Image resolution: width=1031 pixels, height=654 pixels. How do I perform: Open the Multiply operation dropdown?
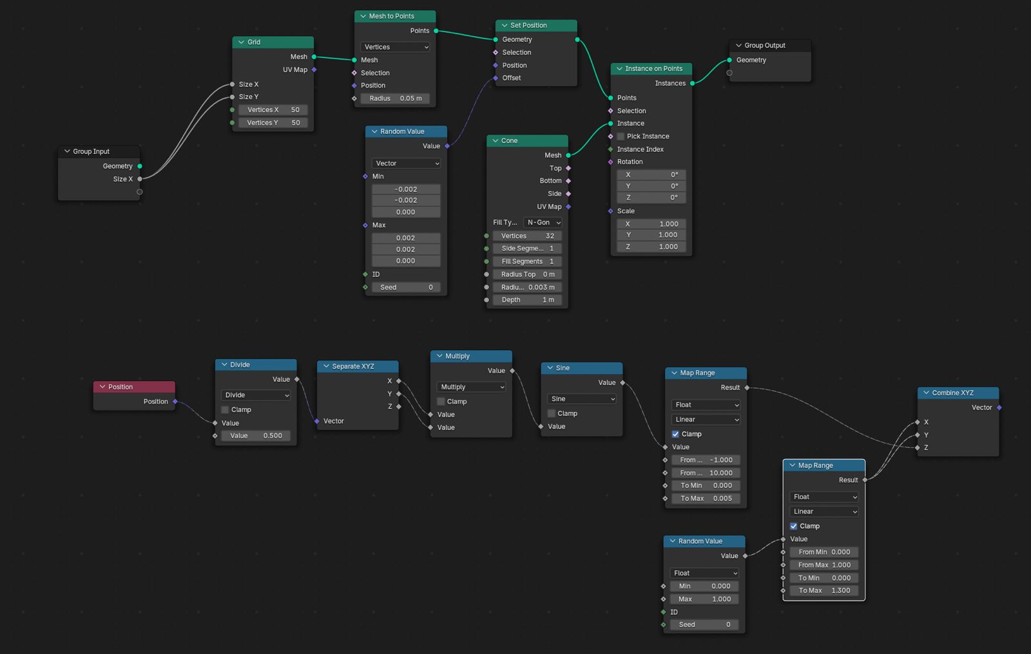[472, 387]
